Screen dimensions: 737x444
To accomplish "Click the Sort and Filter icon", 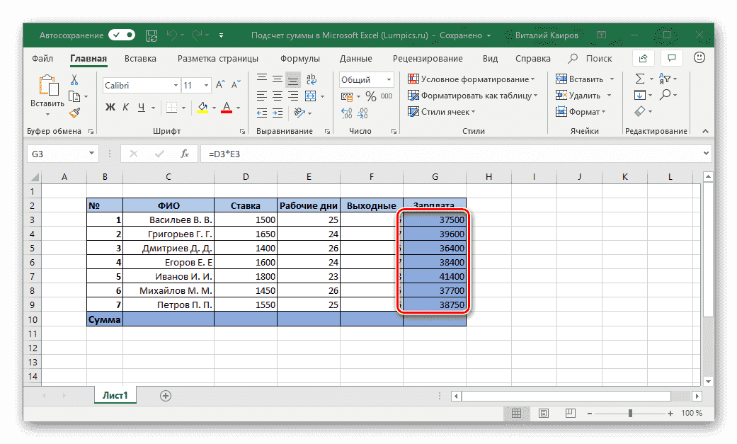I will (666, 79).
